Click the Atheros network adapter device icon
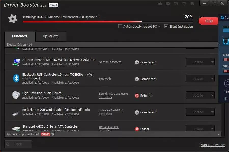This screenshot has width=229, height=152. point(16,62)
